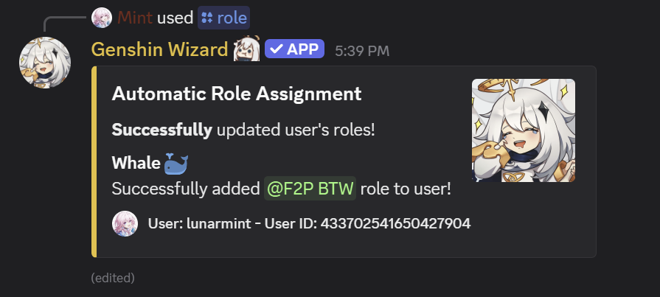
Task: Click the APP badge label
Action: (x=302, y=50)
